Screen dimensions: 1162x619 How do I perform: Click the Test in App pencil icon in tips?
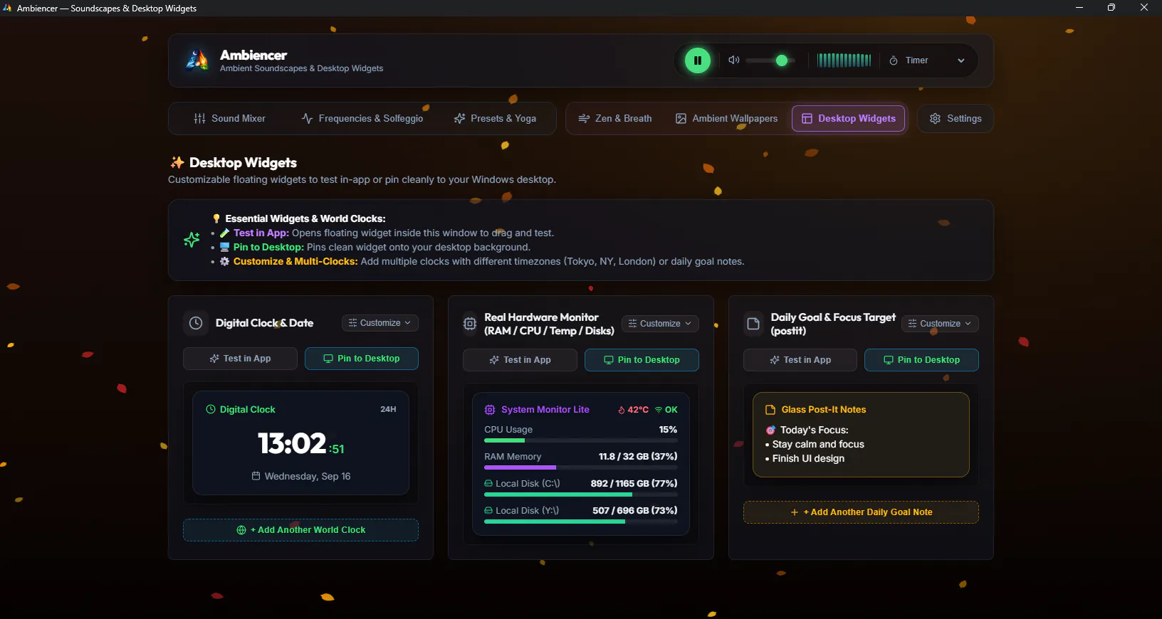pyautogui.click(x=224, y=233)
